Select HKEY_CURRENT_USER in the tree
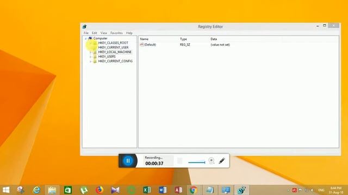 [x=113, y=47]
